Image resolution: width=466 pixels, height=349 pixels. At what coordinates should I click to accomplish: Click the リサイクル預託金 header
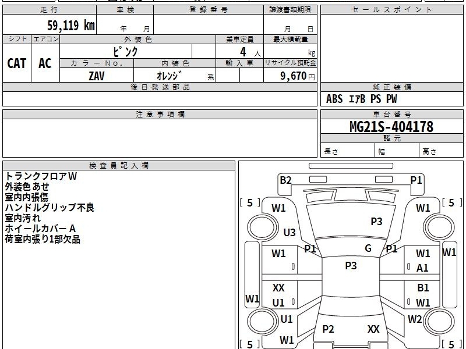pos(290,63)
